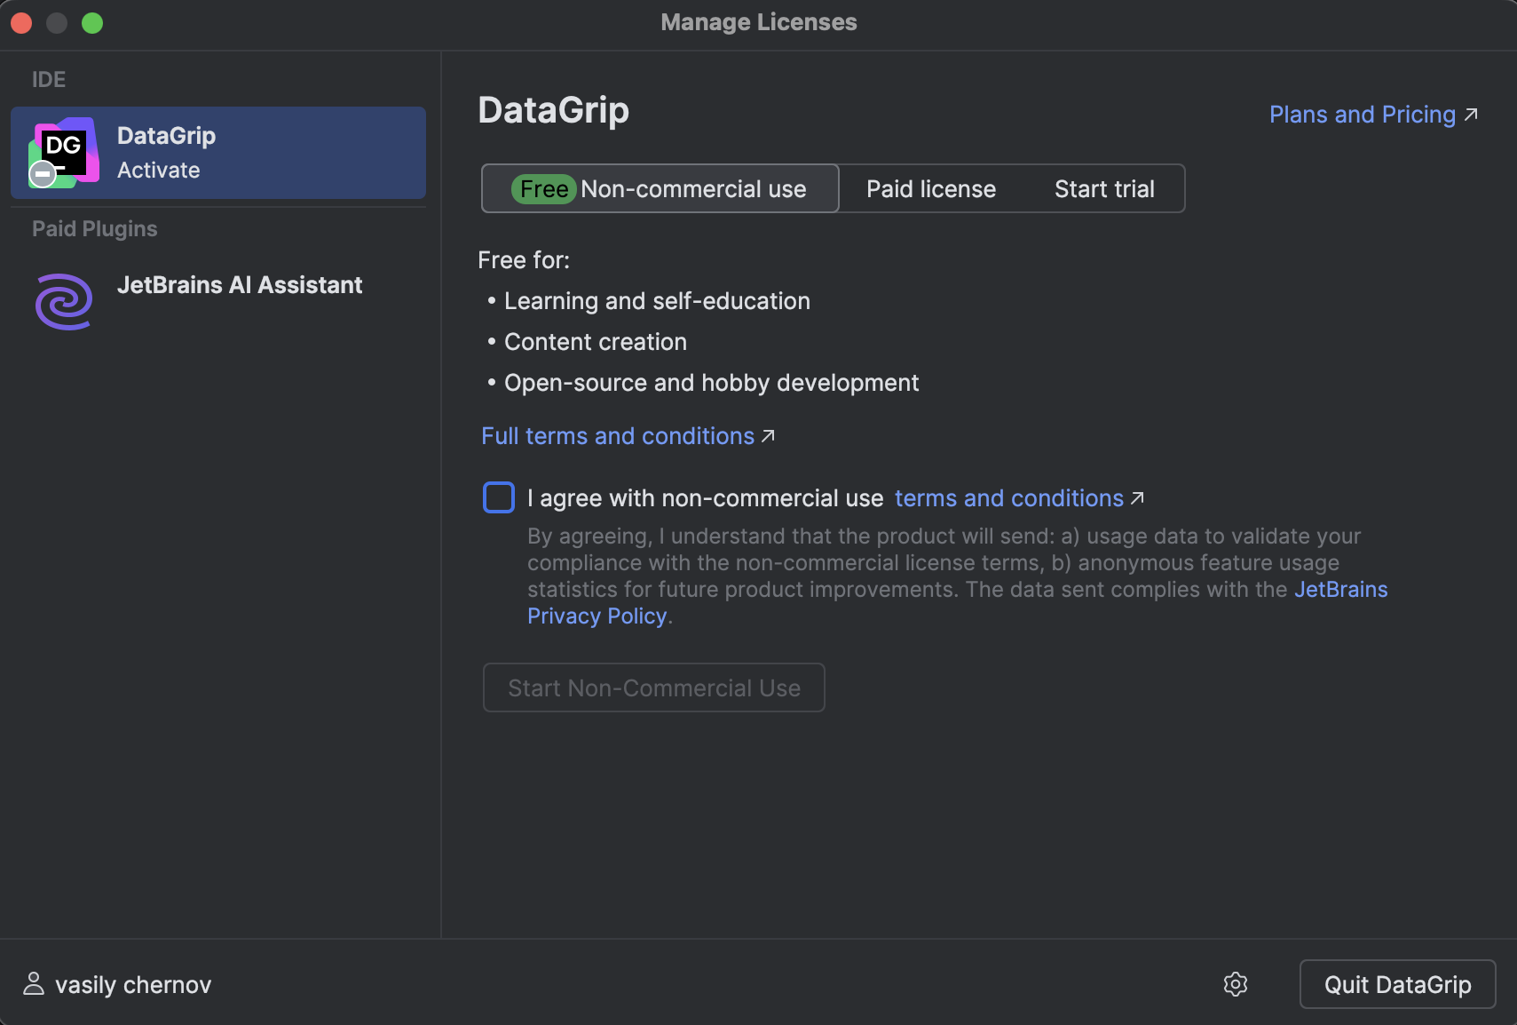Click the green Free badge on the tab
The image size is (1517, 1025).
coord(544,188)
